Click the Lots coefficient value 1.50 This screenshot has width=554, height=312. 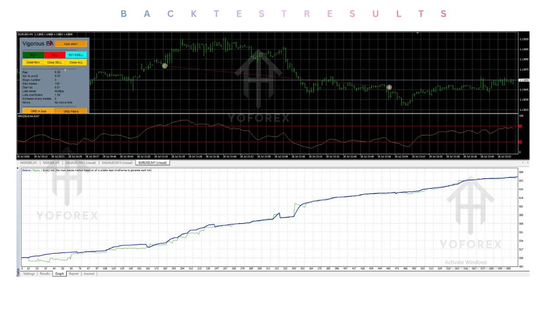[58, 95]
